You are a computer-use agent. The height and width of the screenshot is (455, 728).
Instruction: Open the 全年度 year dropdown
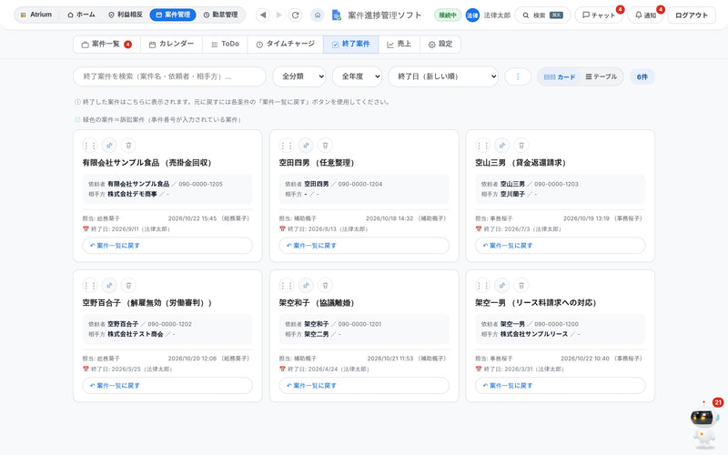click(357, 76)
